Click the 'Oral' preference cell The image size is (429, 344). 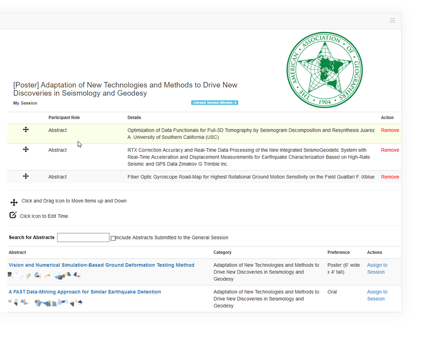[x=332, y=292]
